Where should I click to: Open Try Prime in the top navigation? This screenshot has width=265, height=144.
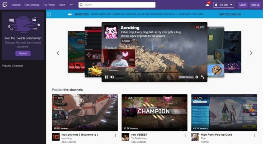click(49, 5)
